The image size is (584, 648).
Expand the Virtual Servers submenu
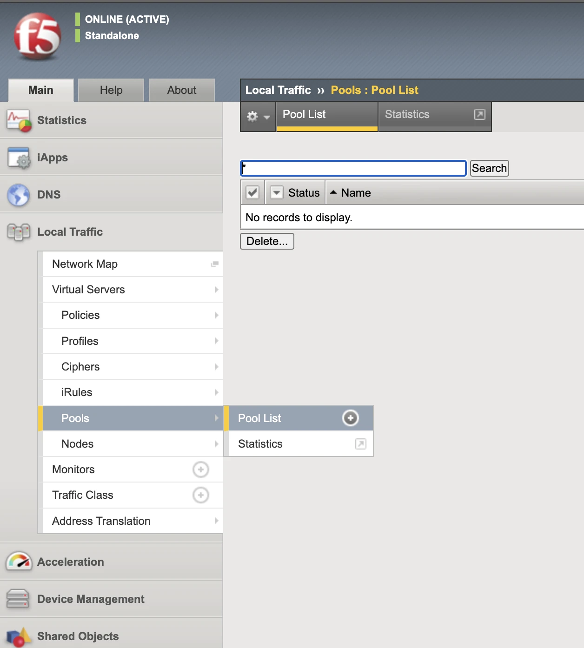pos(216,290)
